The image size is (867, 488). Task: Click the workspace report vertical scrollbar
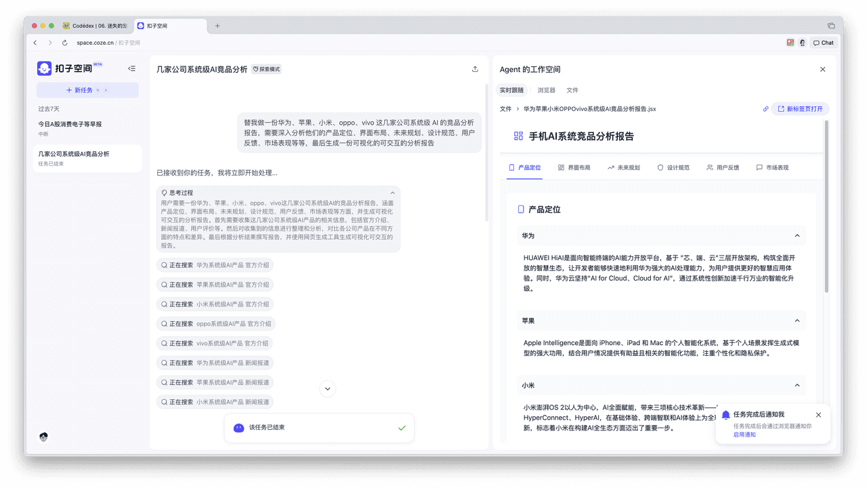(x=826, y=207)
